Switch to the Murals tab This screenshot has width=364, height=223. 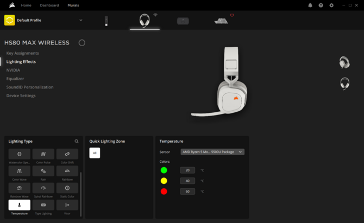click(73, 5)
